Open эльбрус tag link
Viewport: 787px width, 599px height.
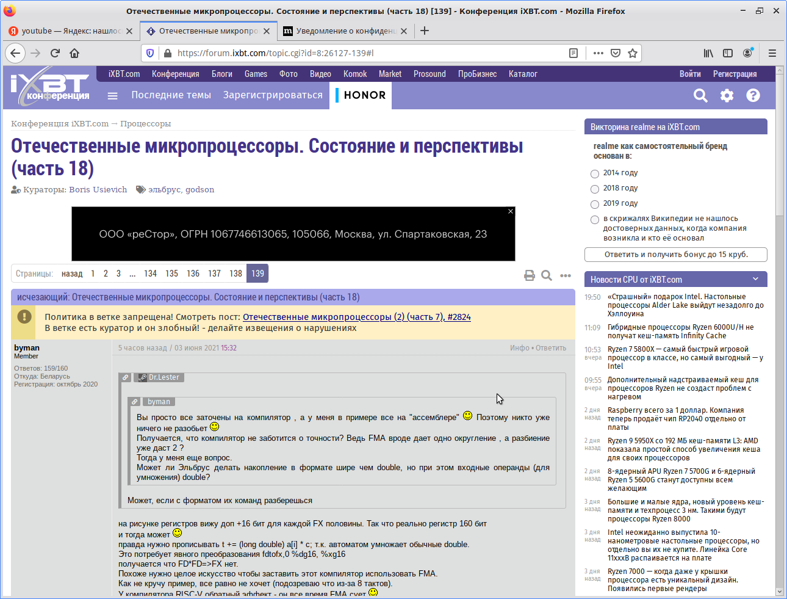point(164,190)
